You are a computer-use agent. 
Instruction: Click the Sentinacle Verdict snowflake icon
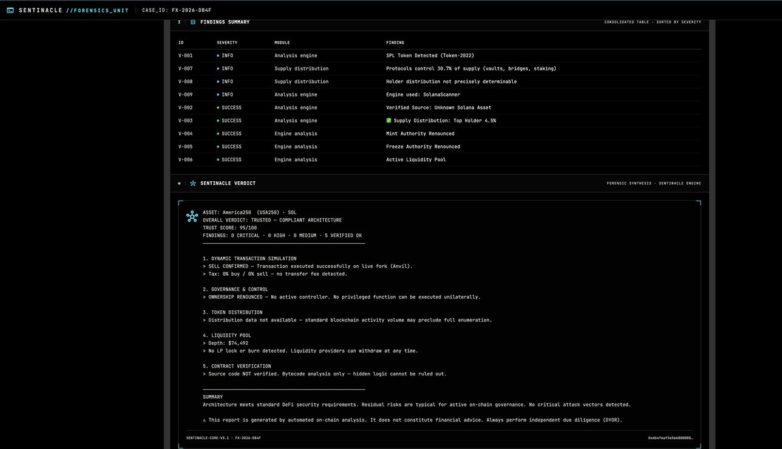pyautogui.click(x=193, y=183)
